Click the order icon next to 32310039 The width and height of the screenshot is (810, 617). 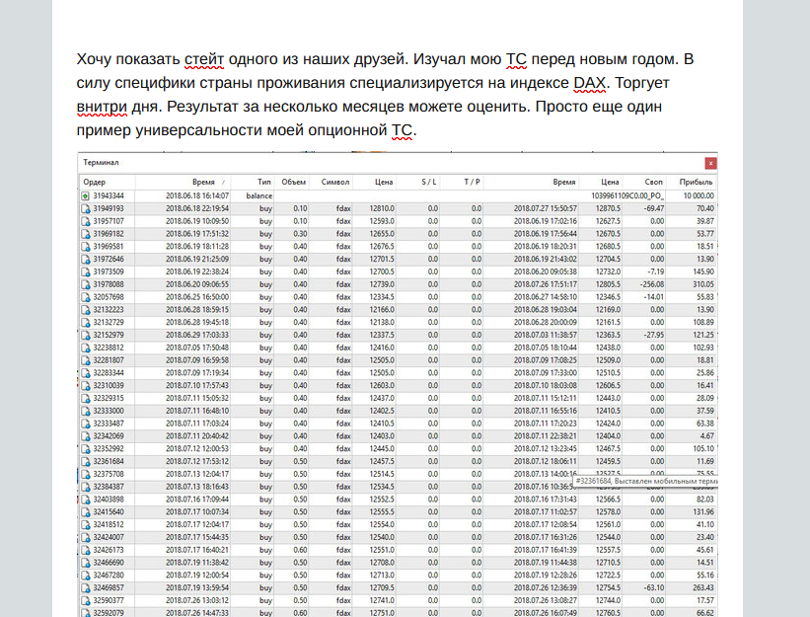(x=85, y=386)
